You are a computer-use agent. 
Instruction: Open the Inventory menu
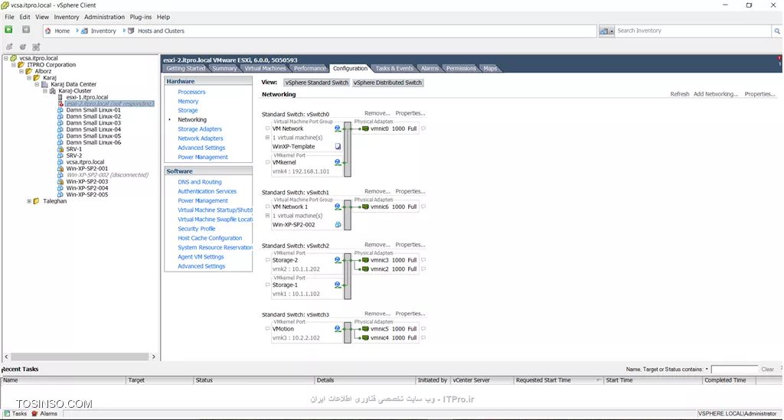point(67,17)
